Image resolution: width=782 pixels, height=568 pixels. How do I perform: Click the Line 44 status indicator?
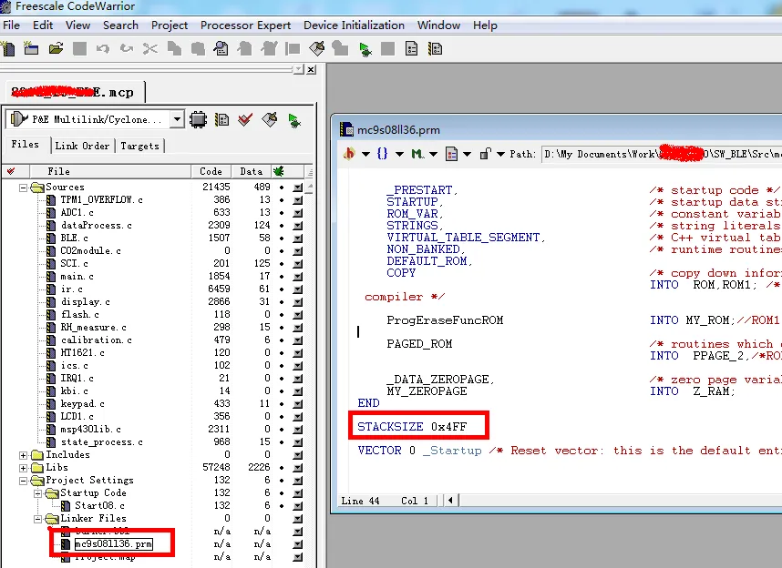361,501
